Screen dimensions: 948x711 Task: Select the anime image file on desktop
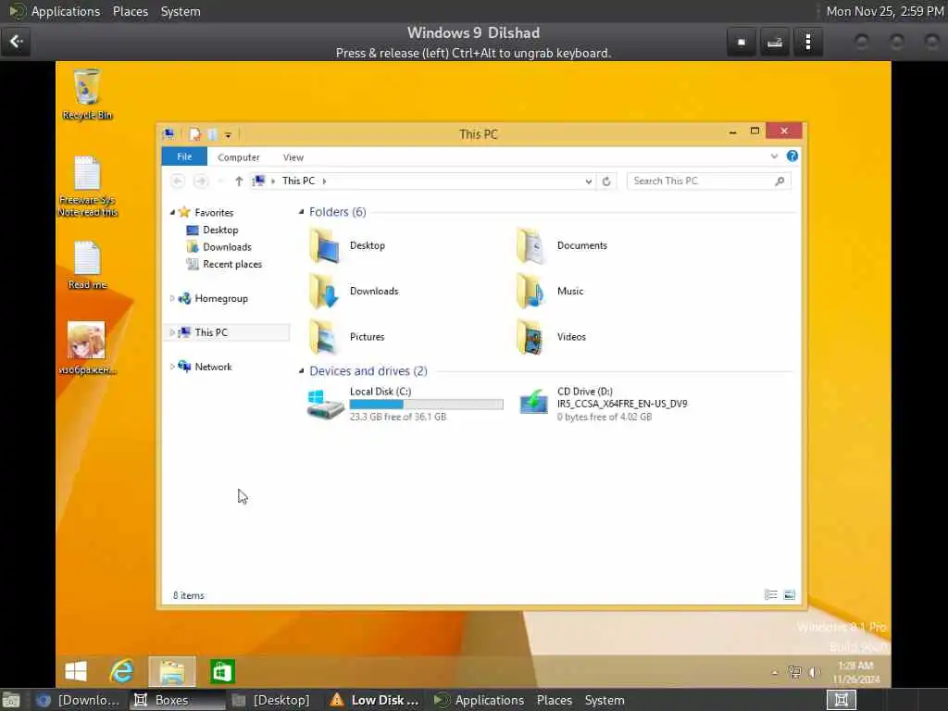click(87, 348)
